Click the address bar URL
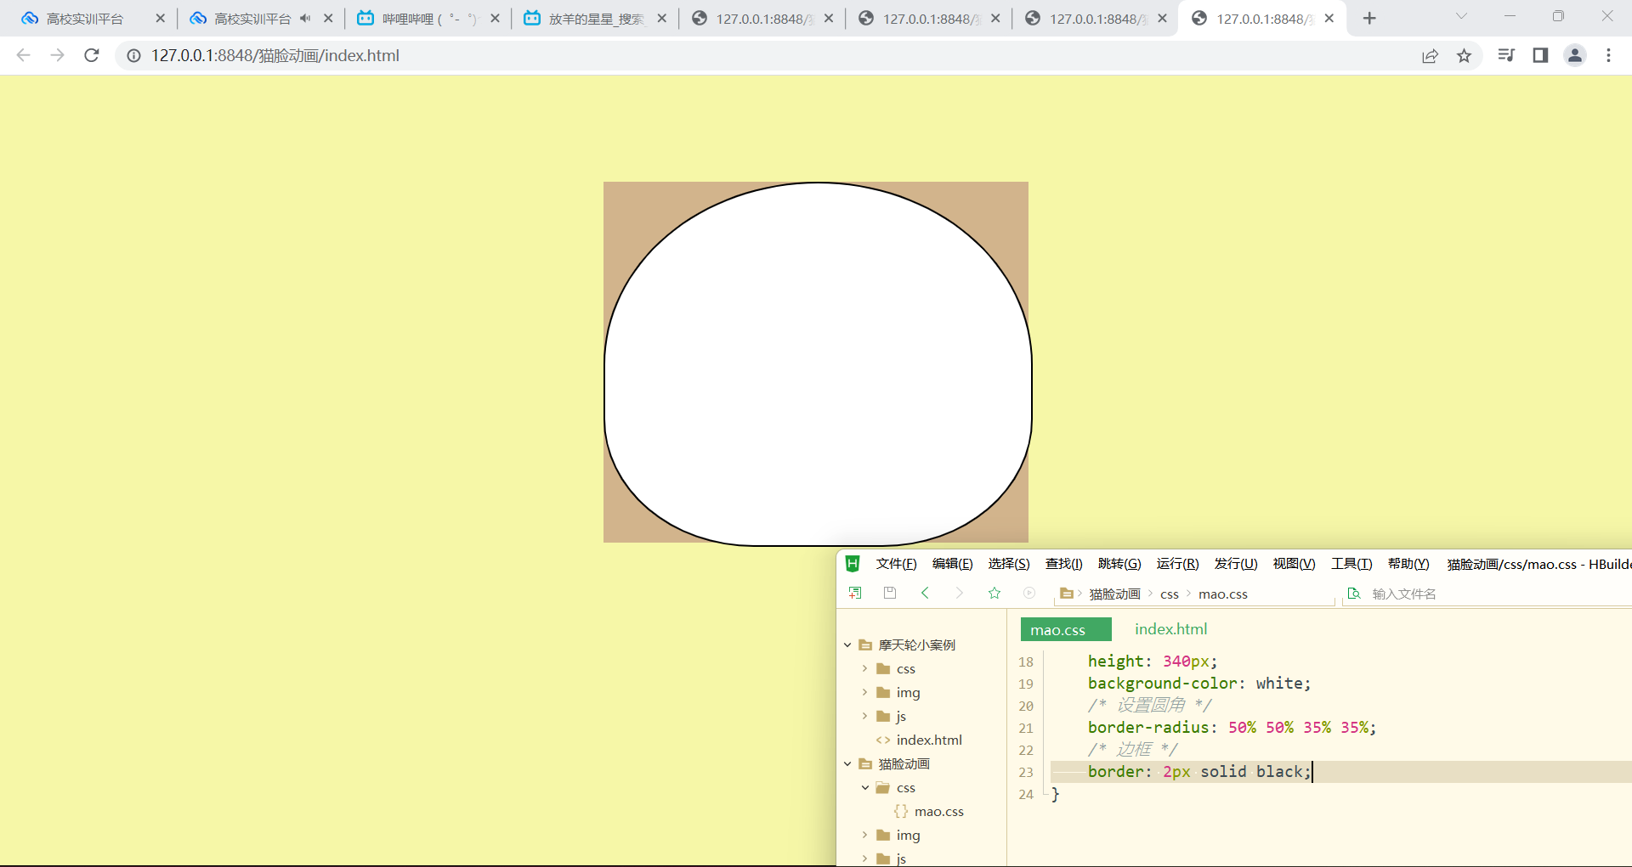 click(x=275, y=55)
